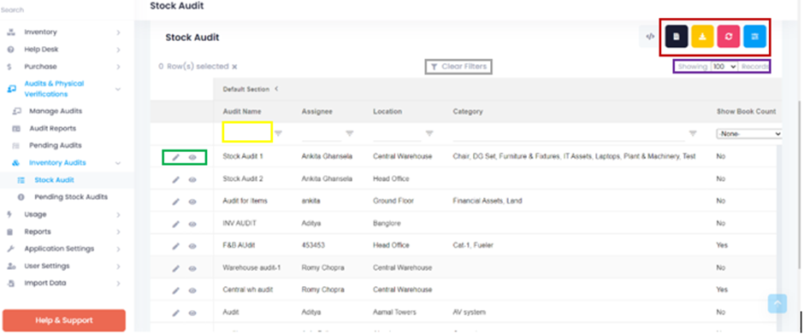Click the yellow download icon button
The width and height of the screenshot is (804, 334).
[702, 37]
